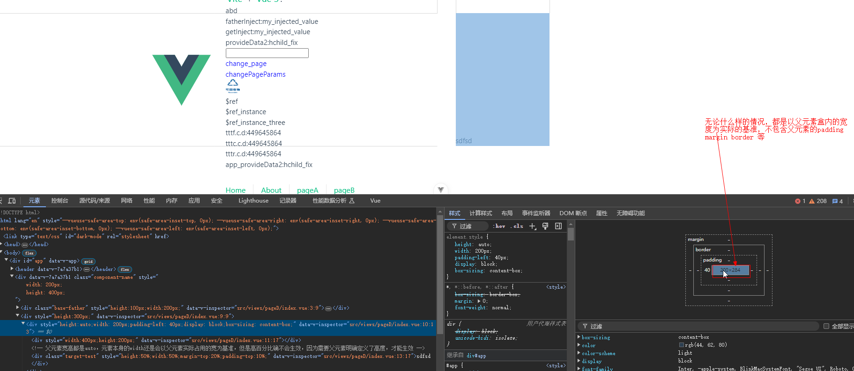Open the 安全 Security tab

(216, 201)
